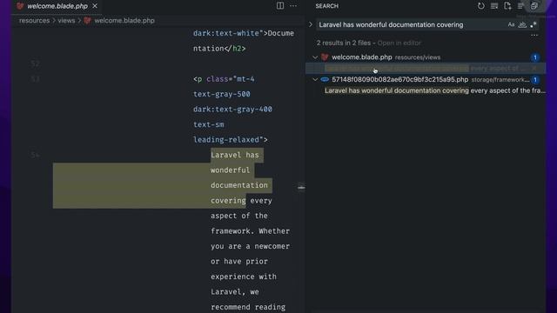The width and height of the screenshot is (557, 313).
Task: Toggle search details ellipsis
Action: (534, 35)
